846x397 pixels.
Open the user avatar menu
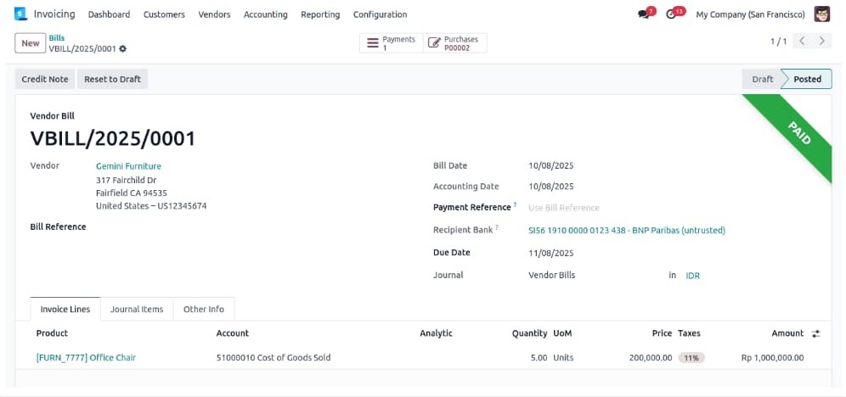pyautogui.click(x=821, y=14)
